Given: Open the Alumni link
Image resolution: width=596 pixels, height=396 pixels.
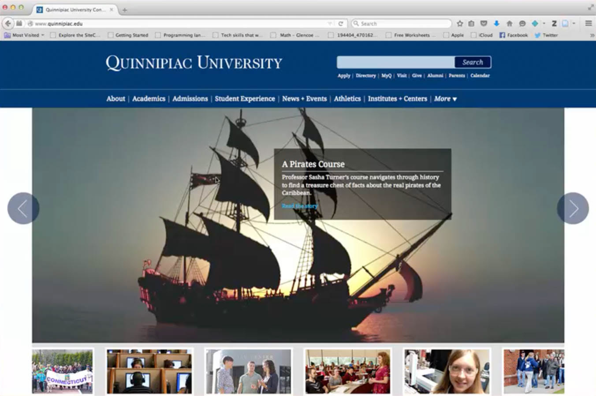Looking at the screenshot, I should tap(435, 75).
